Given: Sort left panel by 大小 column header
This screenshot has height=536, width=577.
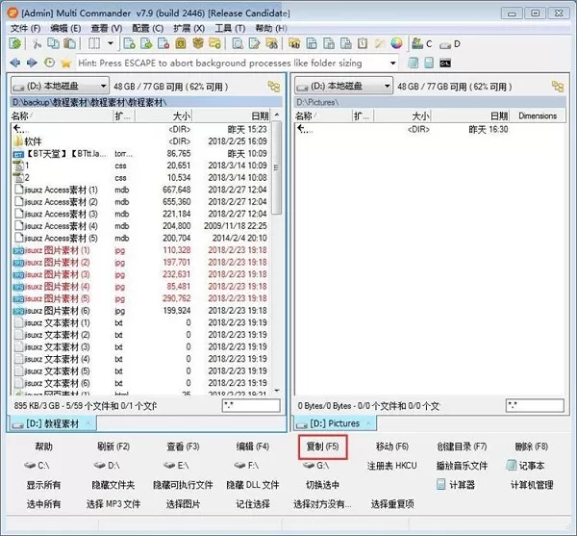Looking at the screenshot, I should [163, 116].
